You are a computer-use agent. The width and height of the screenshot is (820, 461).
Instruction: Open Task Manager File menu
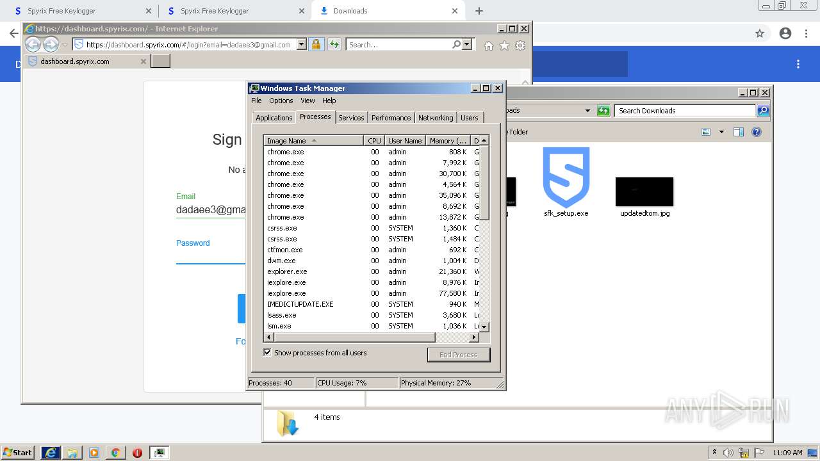pos(256,101)
